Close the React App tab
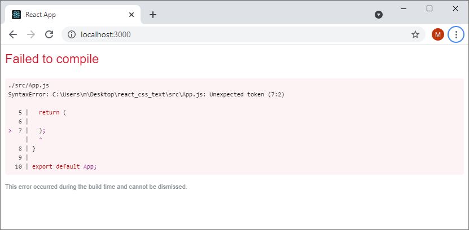 click(x=132, y=15)
